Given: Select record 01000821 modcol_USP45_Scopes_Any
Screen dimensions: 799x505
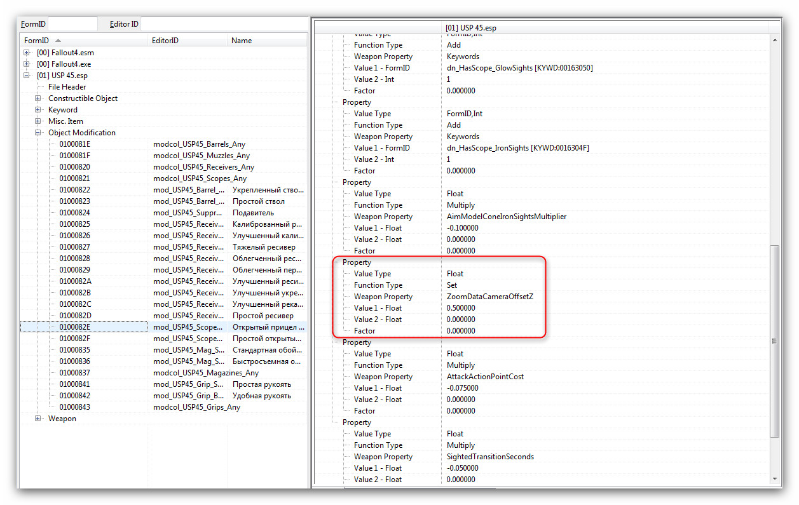Looking at the screenshot, I should point(163,178).
